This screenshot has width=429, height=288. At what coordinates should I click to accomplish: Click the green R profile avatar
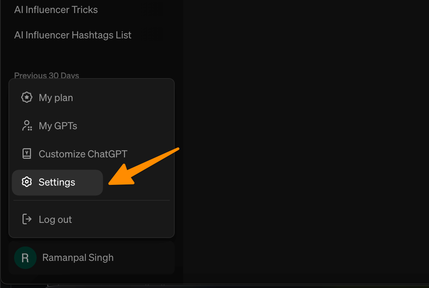point(25,258)
